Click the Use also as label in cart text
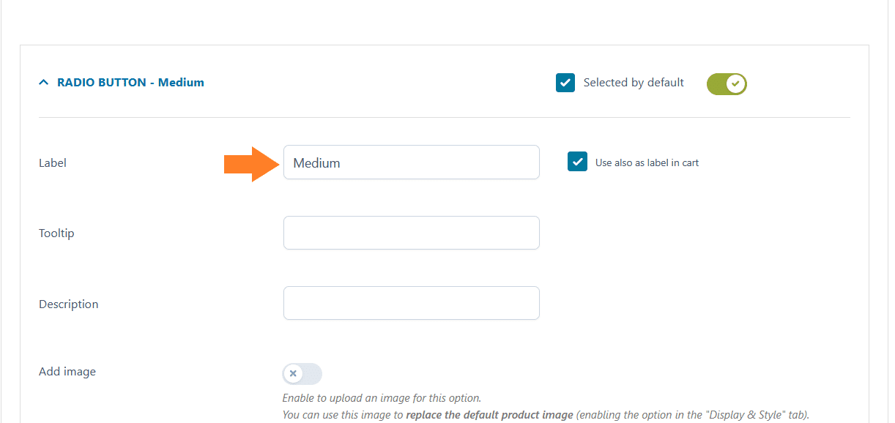Screen dimensions: 895x423 coord(647,162)
